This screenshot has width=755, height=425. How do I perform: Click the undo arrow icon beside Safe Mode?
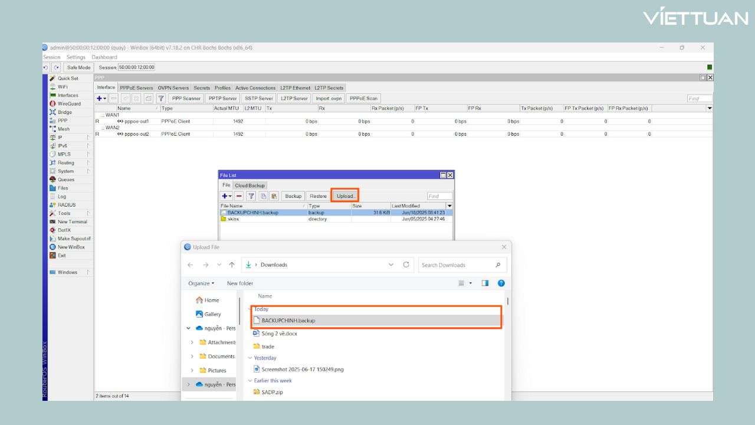click(x=46, y=67)
